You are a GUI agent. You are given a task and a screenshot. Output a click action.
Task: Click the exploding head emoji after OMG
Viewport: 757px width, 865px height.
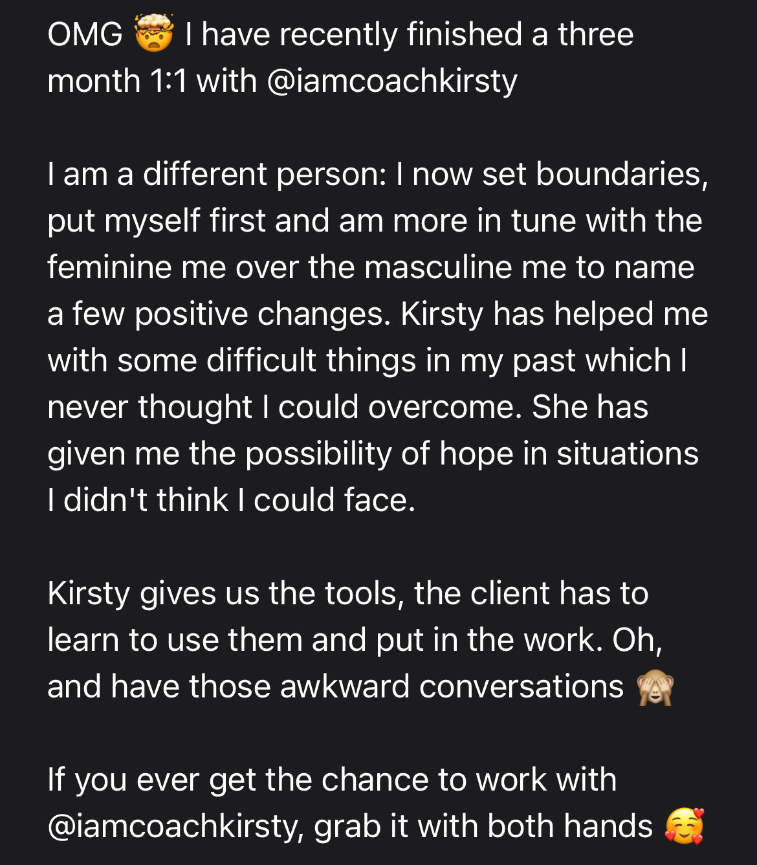[154, 34]
